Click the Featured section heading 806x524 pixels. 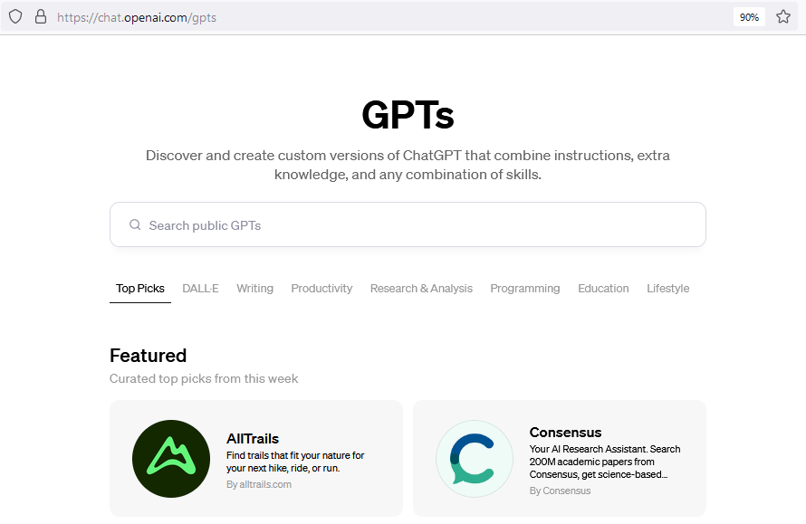148,356
